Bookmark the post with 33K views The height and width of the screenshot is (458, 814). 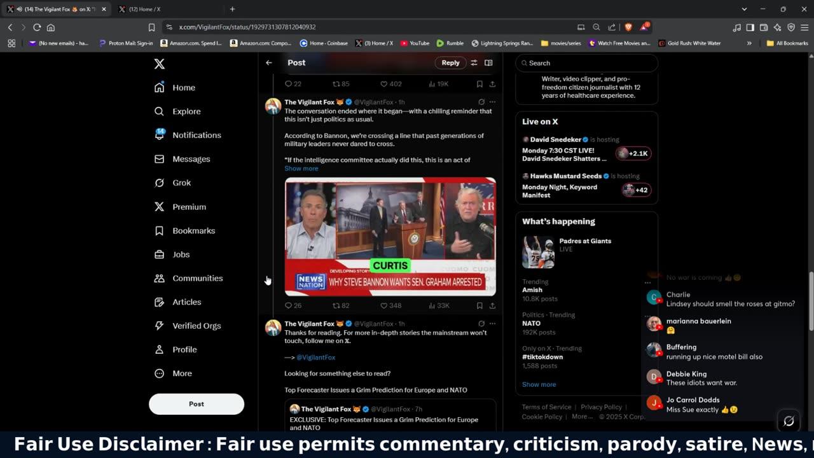[x=479, y=306]
